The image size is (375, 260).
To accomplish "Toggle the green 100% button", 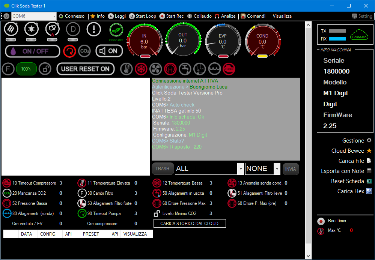I will click(26, 69).
